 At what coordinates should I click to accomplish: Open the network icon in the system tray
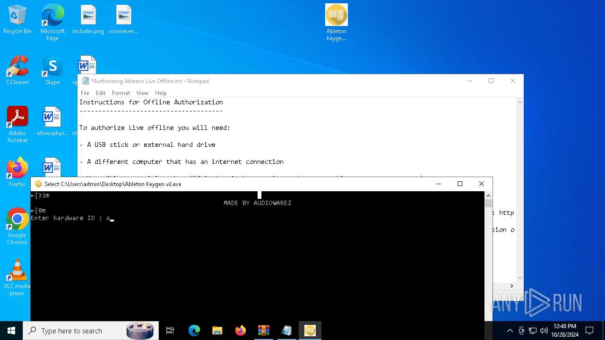533,331
